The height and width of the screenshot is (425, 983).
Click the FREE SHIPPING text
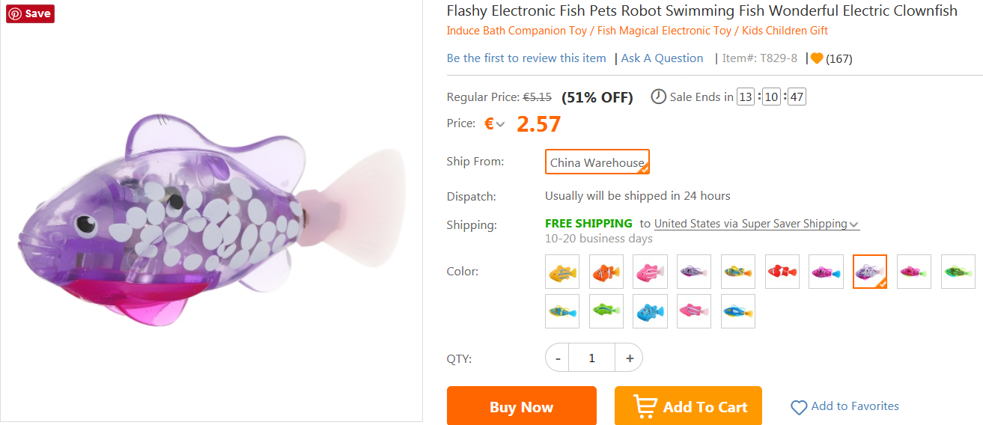pos(588,223)
